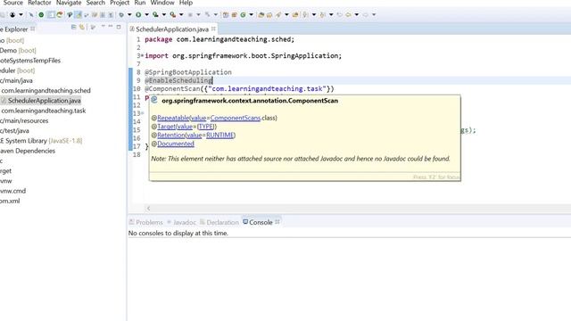Open the Search menu
Screen dimensions: 571x321
pos(95,3)
